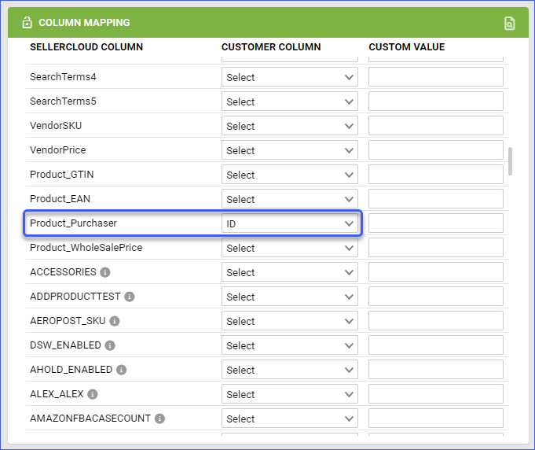Click info icon next to ADDPRODUCTTEST
The image size is (535, 450).
pyautogui.click(x=130, y=297)
